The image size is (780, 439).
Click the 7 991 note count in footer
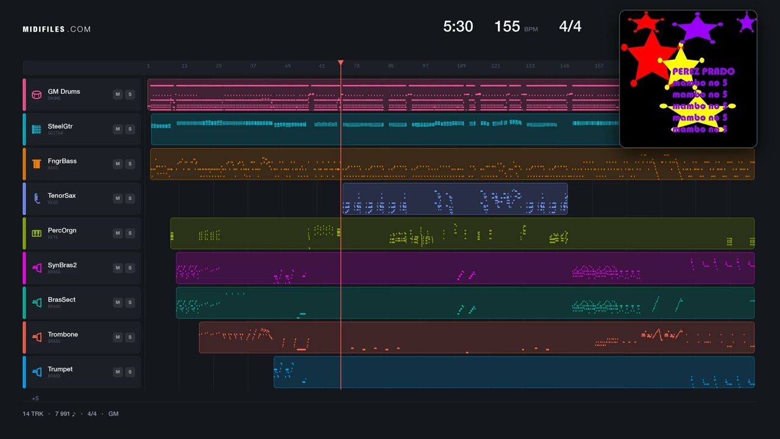66,414
